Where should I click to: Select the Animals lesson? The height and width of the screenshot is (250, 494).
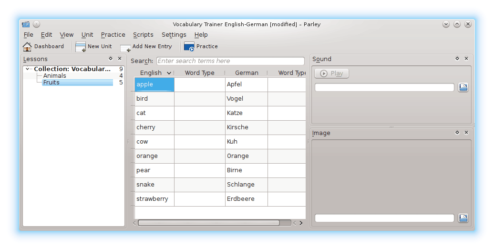tap(54, 76)
